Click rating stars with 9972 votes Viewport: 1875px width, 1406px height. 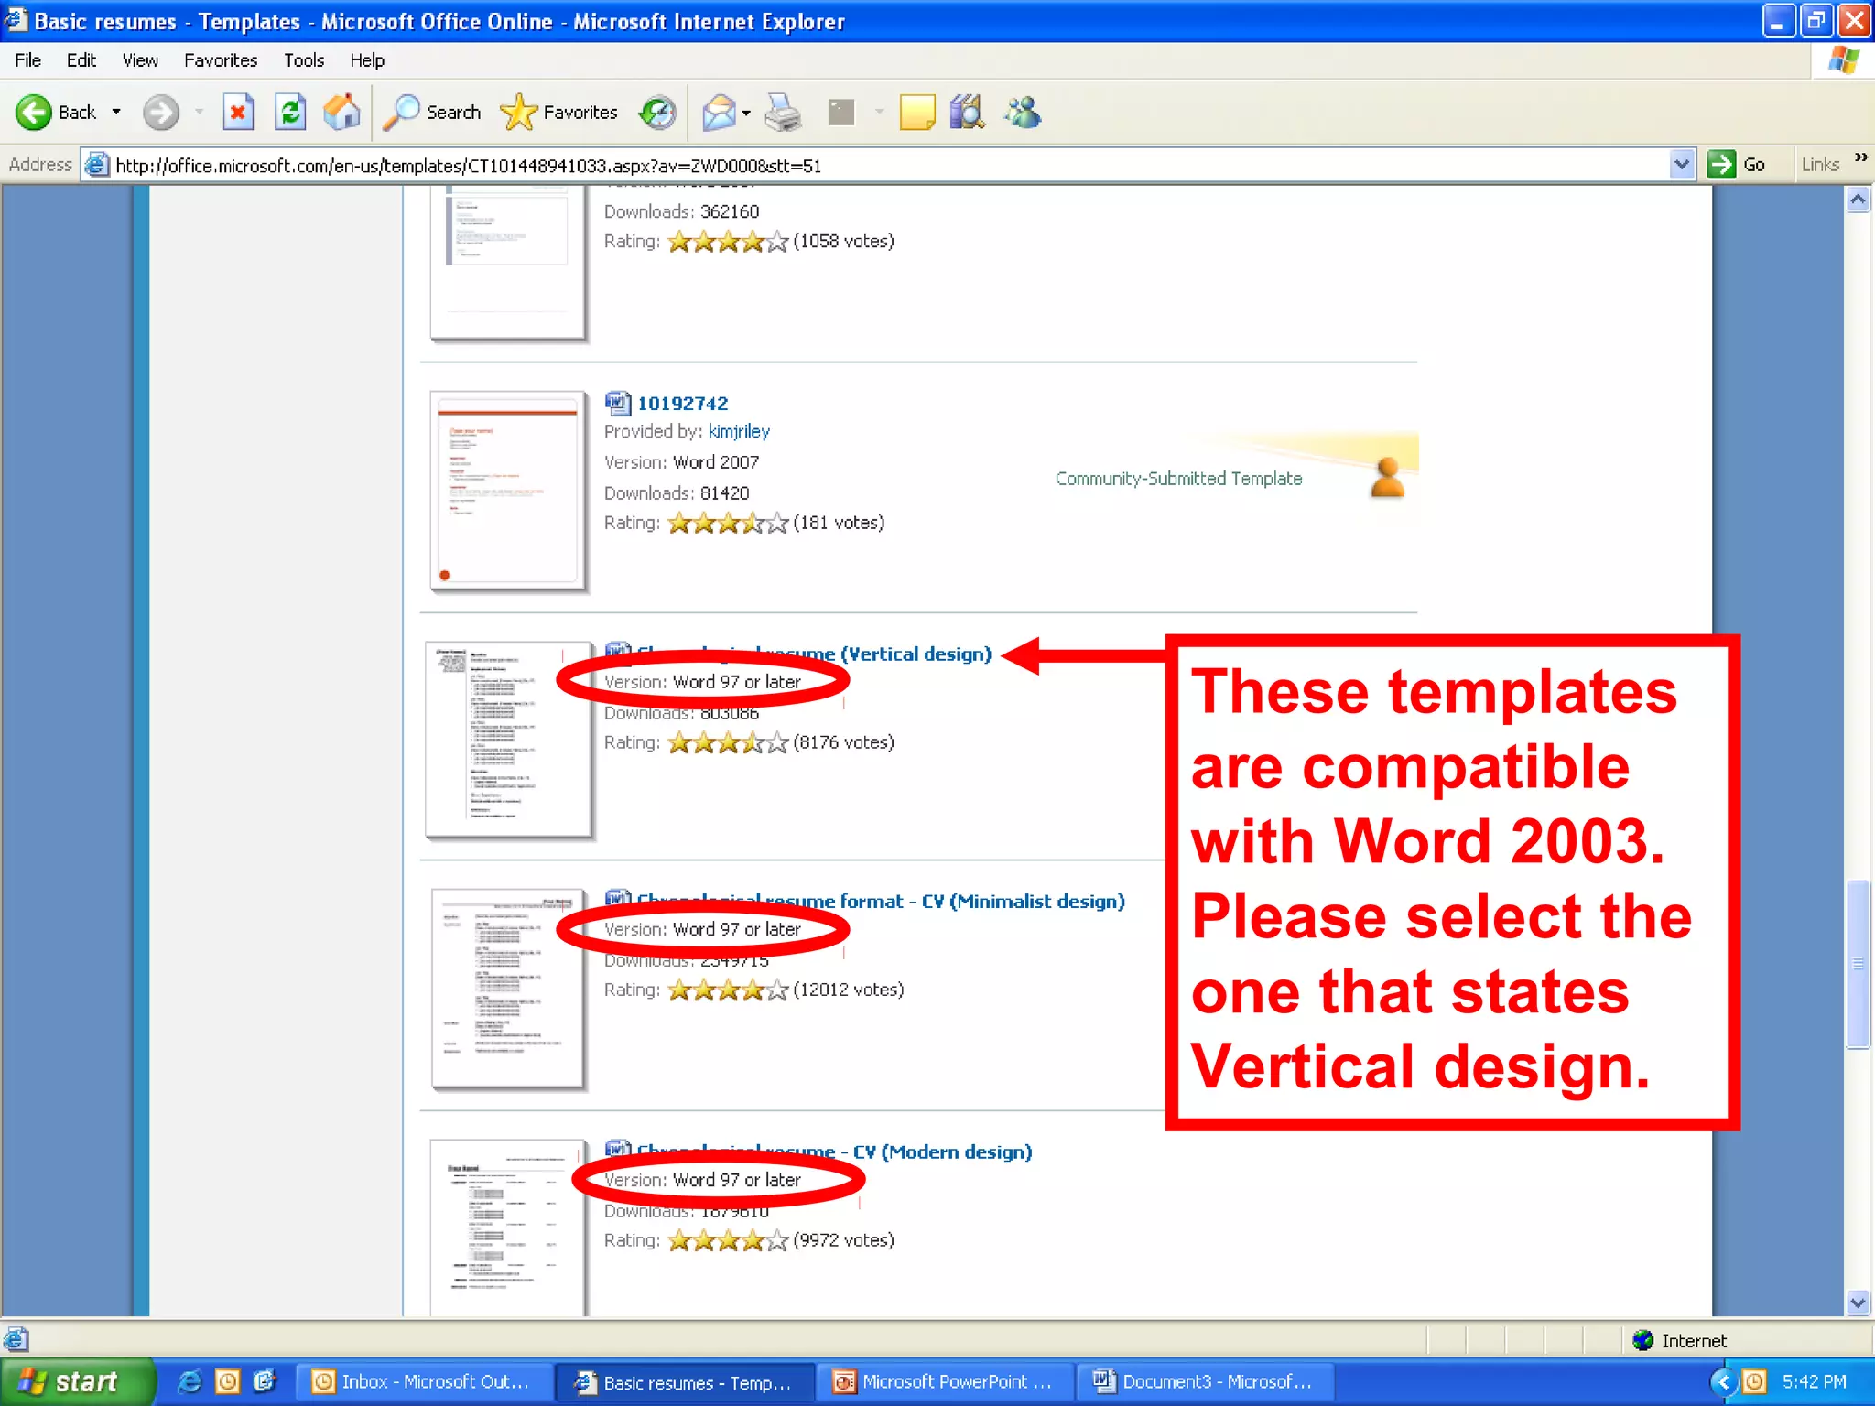point(728,1241)
